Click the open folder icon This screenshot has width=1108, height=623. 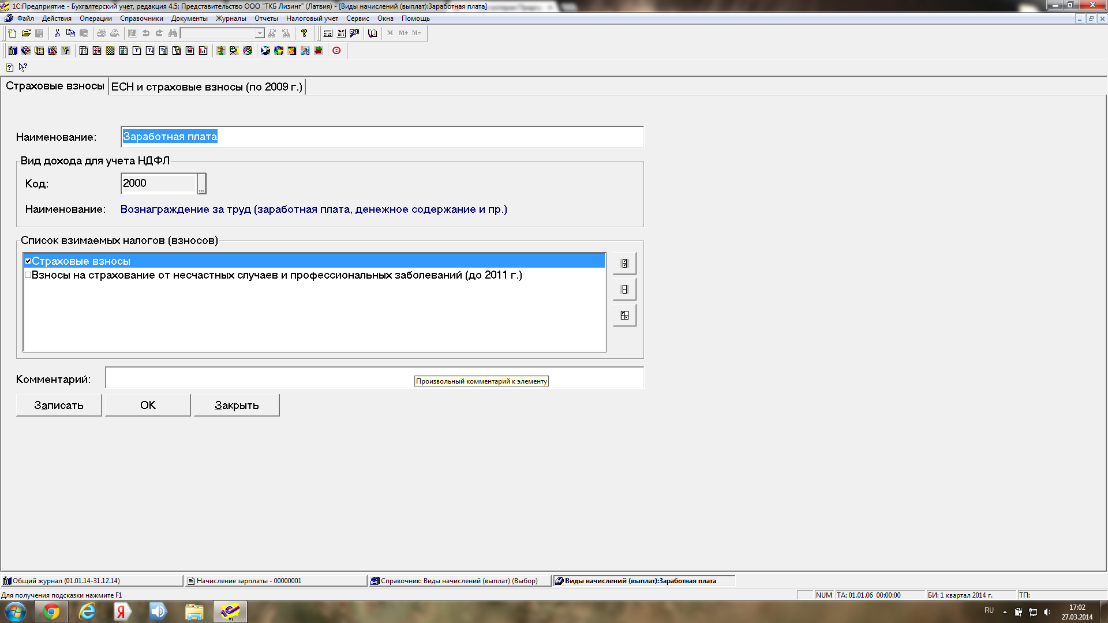(26, 33)
